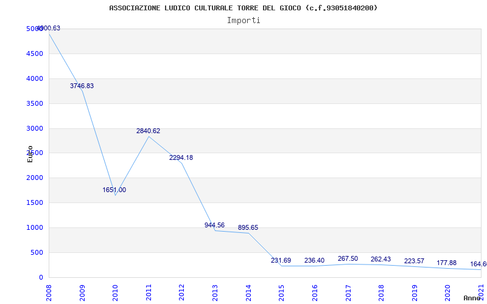
Task: Select the 2013 year axis label
Action: tap(215, 292)
